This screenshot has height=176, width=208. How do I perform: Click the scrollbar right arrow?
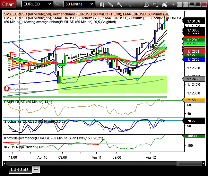coord(203,163)
